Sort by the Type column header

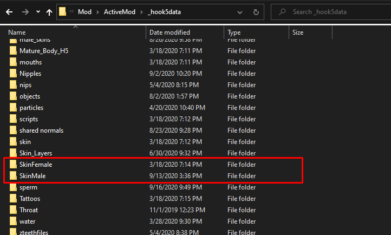[234, 32]
